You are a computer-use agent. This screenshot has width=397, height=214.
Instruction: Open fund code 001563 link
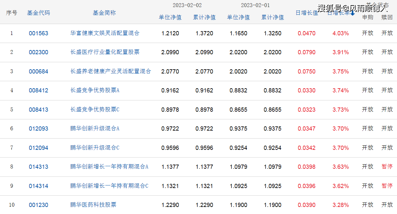pos(39,33)
